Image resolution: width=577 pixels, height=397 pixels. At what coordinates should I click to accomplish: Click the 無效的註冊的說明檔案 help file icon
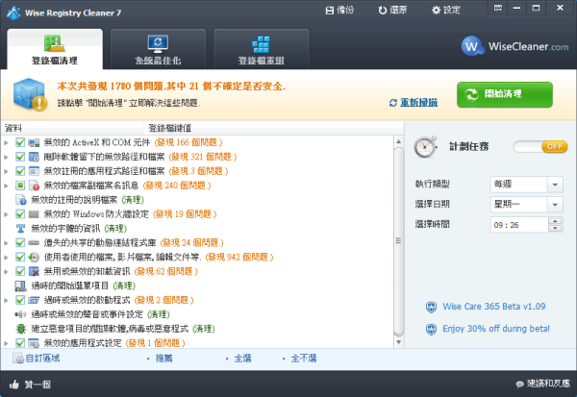point(21,200)
